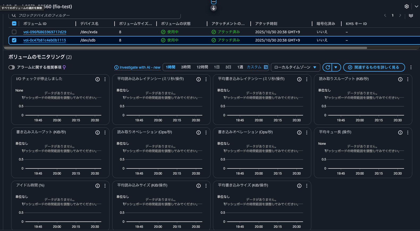Open monitoring section's vertical three-dot menu
Image resolution: width=420 pixels, height=231 pixels.
click(411, 67)
